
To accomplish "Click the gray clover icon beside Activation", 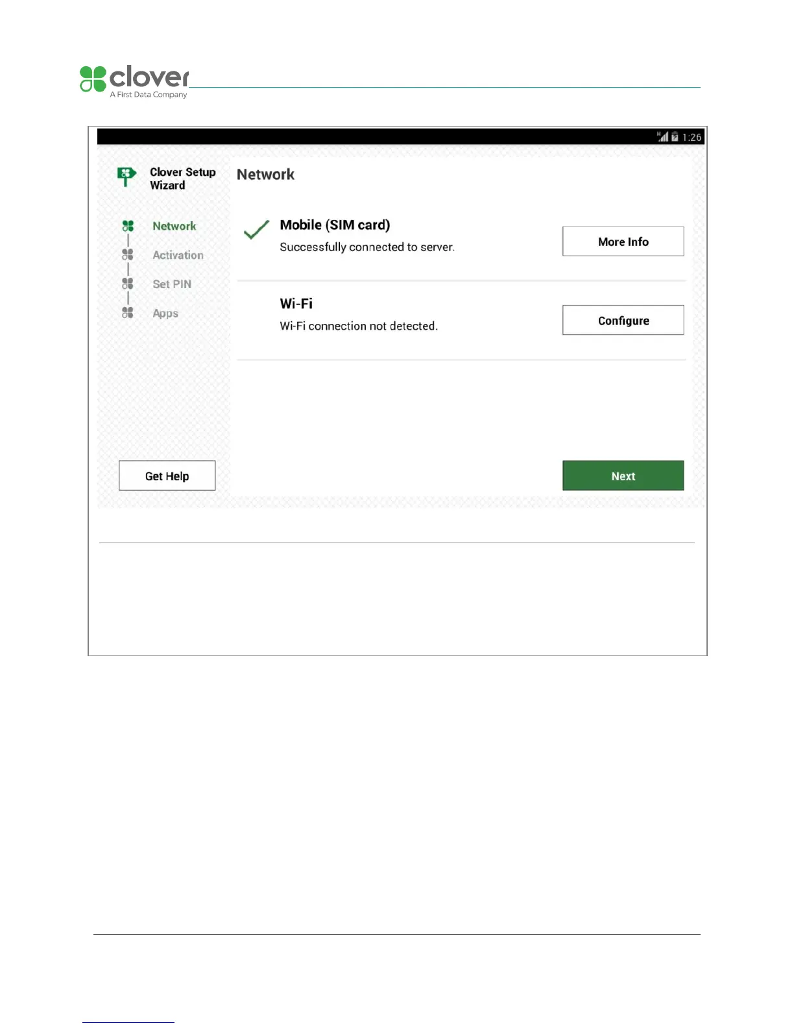I will pyautogui.click(x=128, y=254).
